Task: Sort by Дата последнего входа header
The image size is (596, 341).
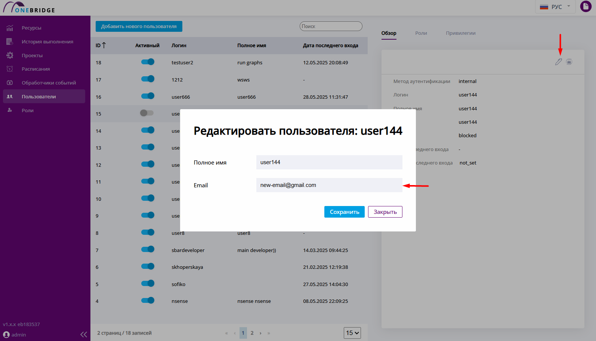Action: [x=331, y=46]
